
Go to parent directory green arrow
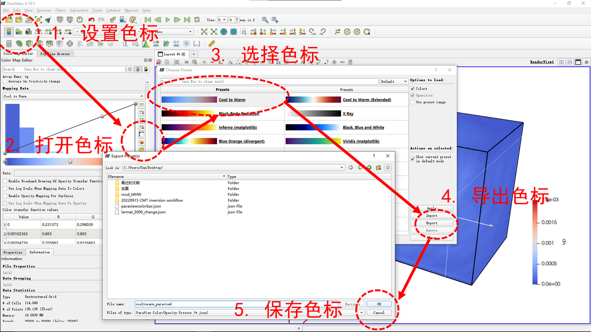(x=369, y=168)
